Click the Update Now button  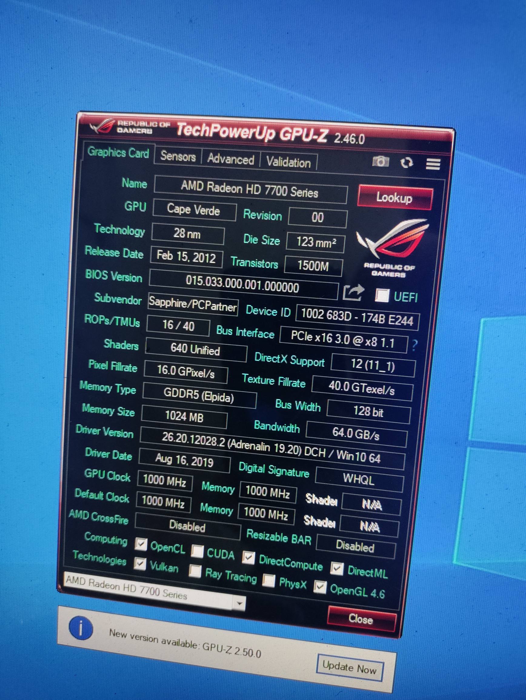(350, 668)
